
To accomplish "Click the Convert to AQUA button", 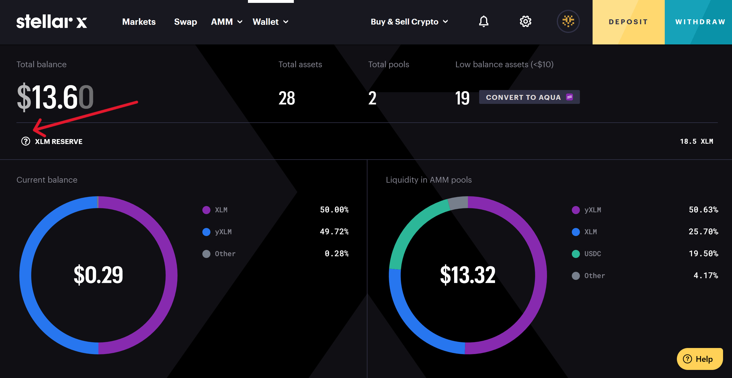I will click(x=523, y=97).
